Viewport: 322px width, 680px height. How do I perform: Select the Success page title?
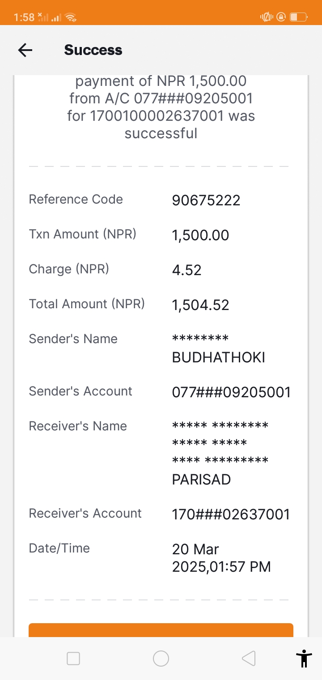point(93,50)
